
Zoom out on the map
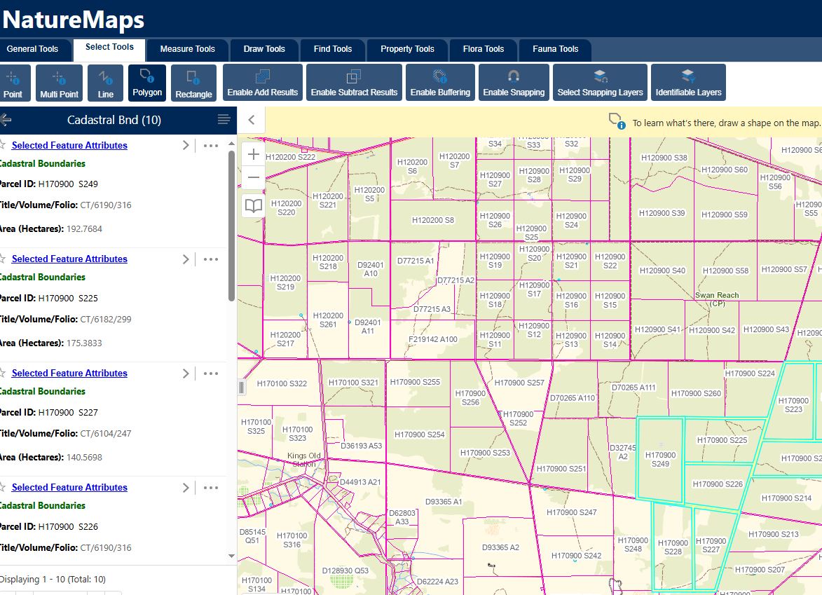click(x=253, y=177)
